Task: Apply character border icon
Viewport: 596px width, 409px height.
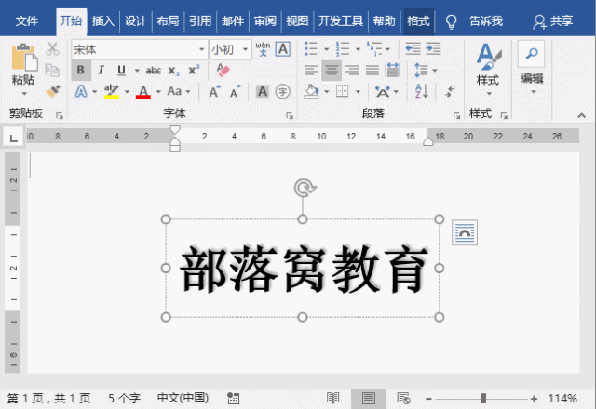Action: click(283, 49)
